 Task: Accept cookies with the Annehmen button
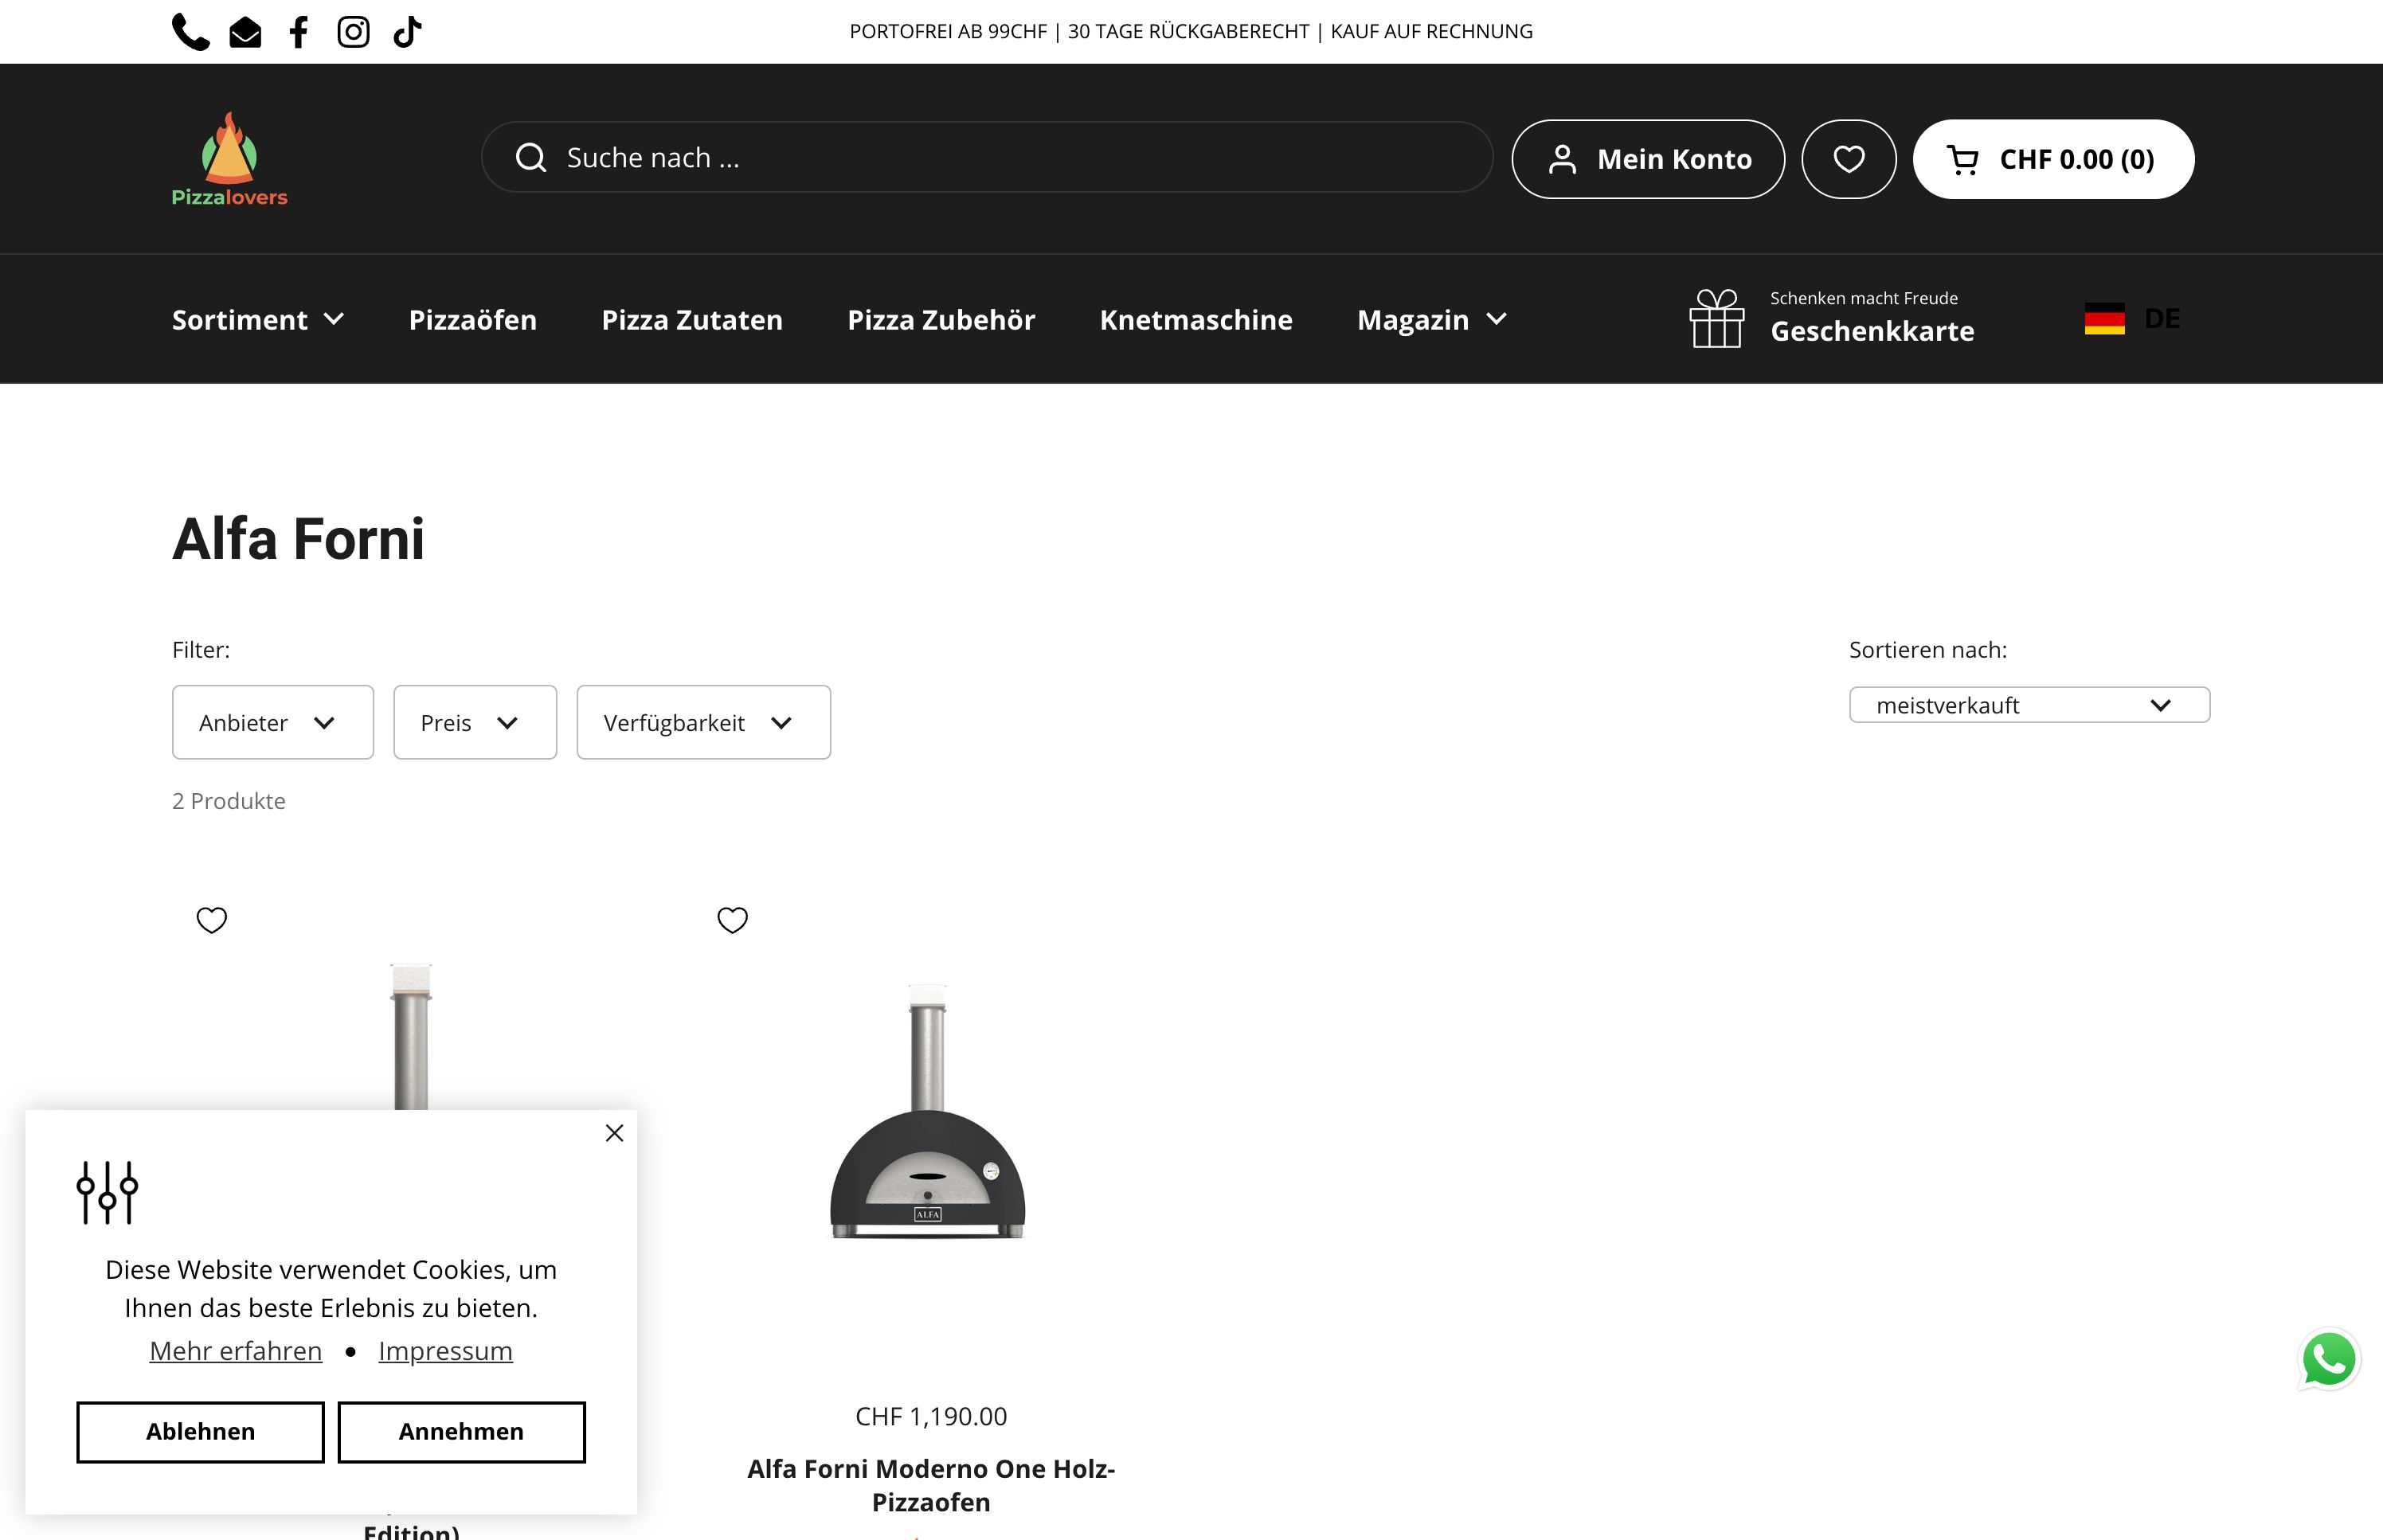pos(461,1431)
